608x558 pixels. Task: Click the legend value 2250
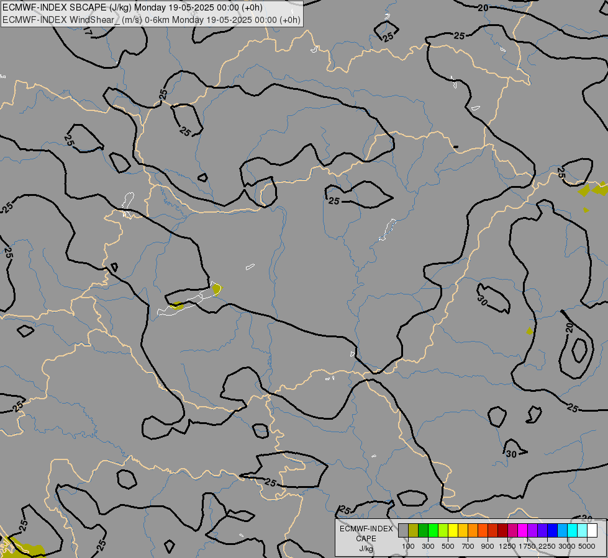coord(547,546)
